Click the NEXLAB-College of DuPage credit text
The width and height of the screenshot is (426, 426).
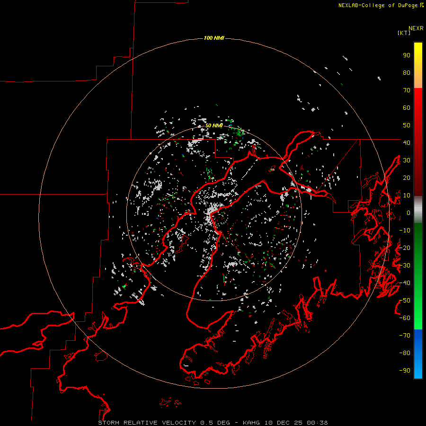381,5
